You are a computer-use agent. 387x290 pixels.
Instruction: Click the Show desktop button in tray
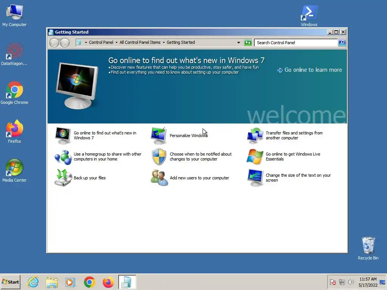coord(382,282)
